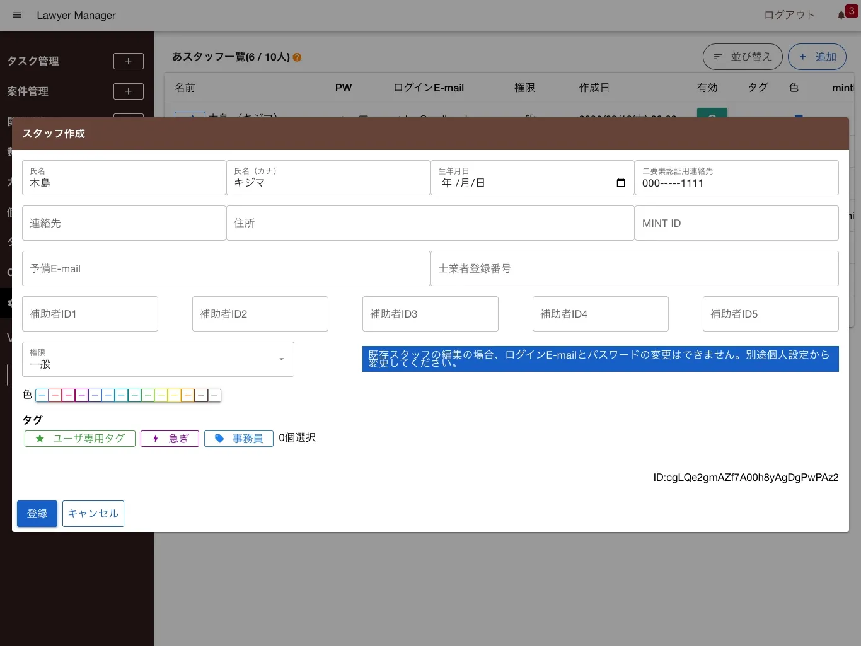Screen dimensions: 861x646
Task: Open タスク管理 in the sidebar
Action: click(33, 61)
